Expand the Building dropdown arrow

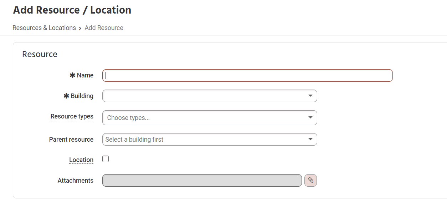pos(310,96)
